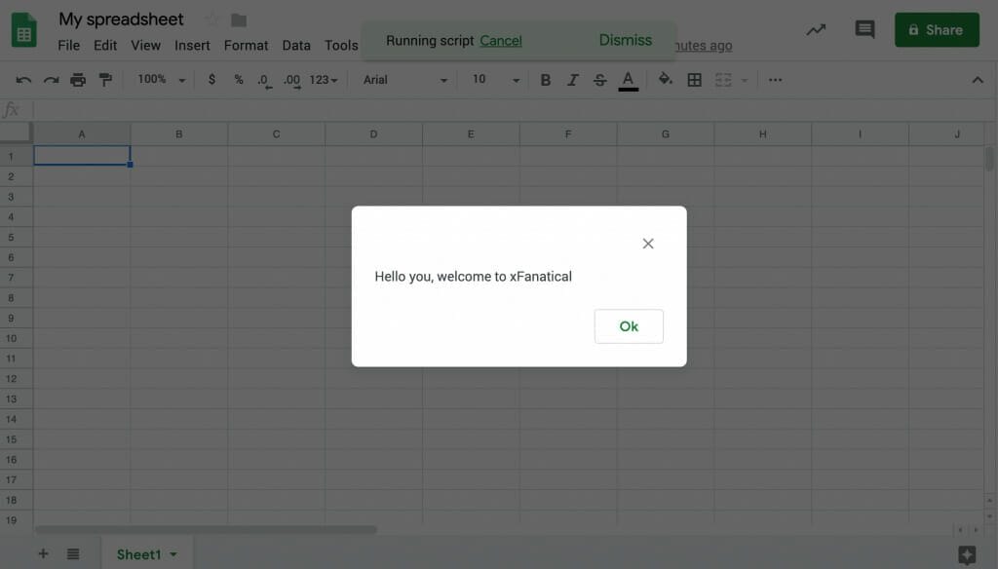Open the Insert menu
This screenshot has width=998, height=569.
(192, 45)
